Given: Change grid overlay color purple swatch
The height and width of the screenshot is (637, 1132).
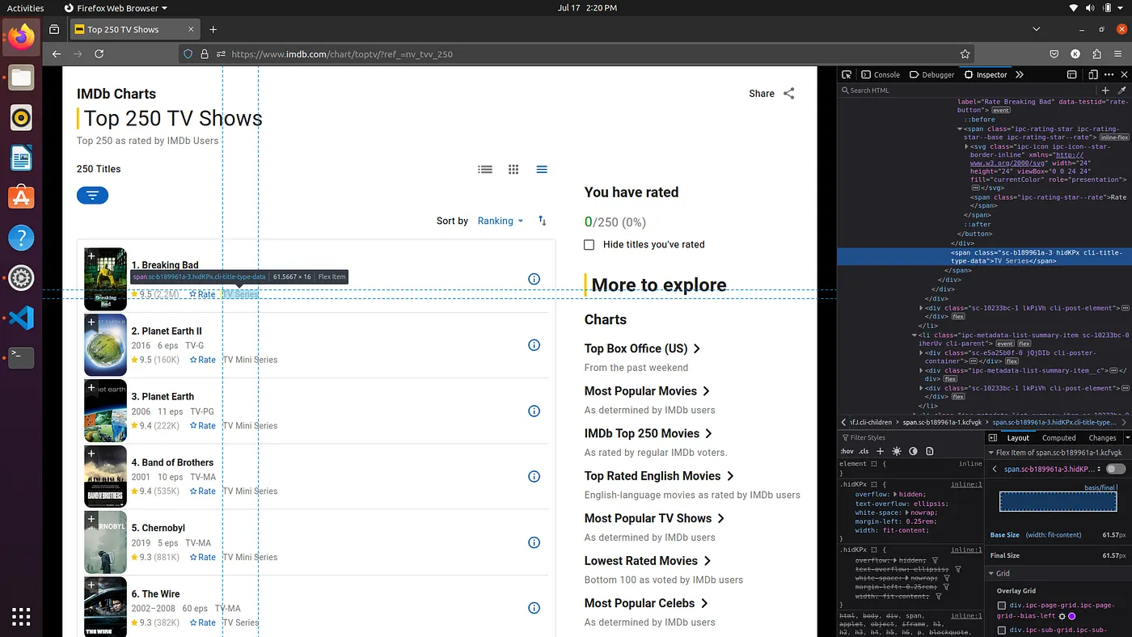Looking at the screenshot, I should click(1072, 616).
